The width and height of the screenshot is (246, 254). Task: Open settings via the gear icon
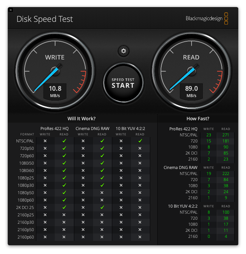123,51
